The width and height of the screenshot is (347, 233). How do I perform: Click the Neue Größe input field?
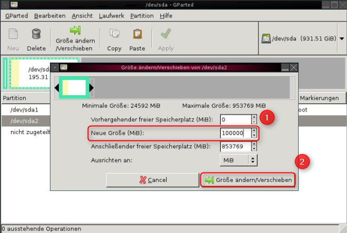[x=236, y=133]
